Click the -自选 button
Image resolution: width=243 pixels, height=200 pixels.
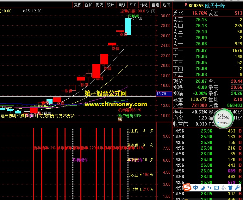pyautogui.click(x=155, y=5)
